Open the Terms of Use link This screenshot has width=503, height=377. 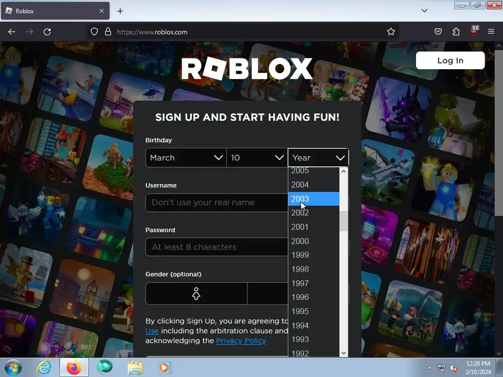click(152, 331)
